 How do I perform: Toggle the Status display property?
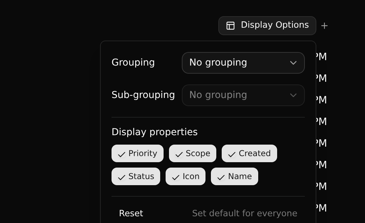coord(136,176)
